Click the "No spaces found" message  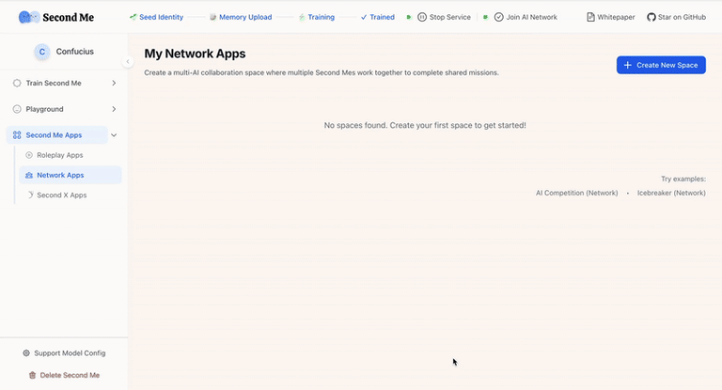[x=425, y=125]
